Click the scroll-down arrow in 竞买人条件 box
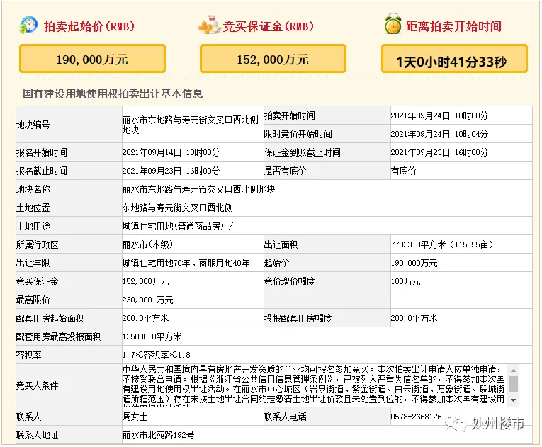The image size is (542, 447). [513, 402]
